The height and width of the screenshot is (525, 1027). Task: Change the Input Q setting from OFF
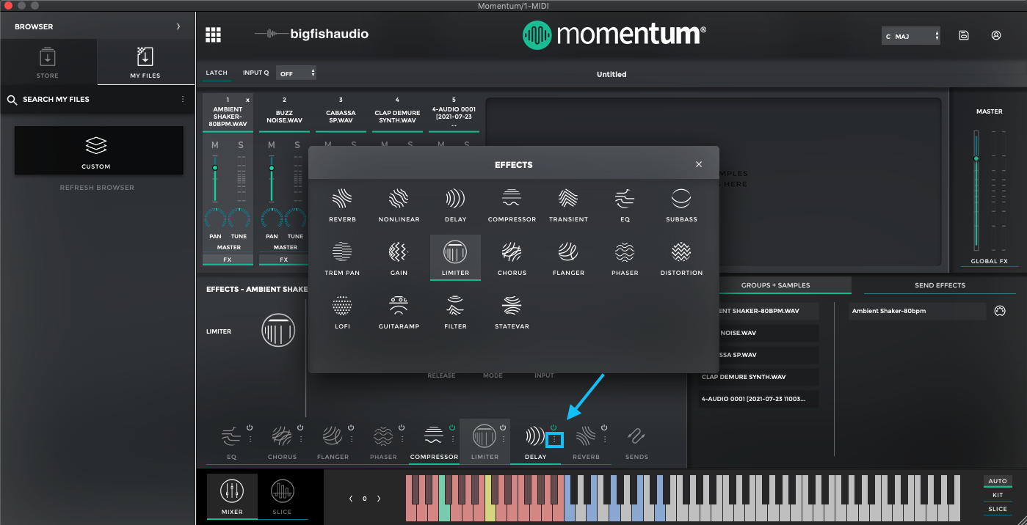[x=296, y=73]
